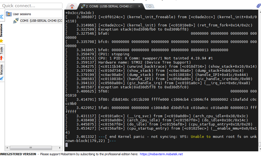This screenshot has height=156, width=261.
Task: Click the left arrow of the sessions scrollbar
Action: tap(7, 148)
